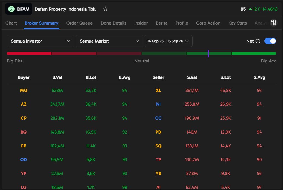
Task: Select seller broker PD
Action: point(158,132)
